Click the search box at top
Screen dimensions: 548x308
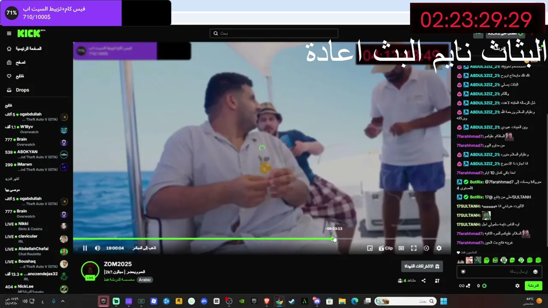pos(274,33)
